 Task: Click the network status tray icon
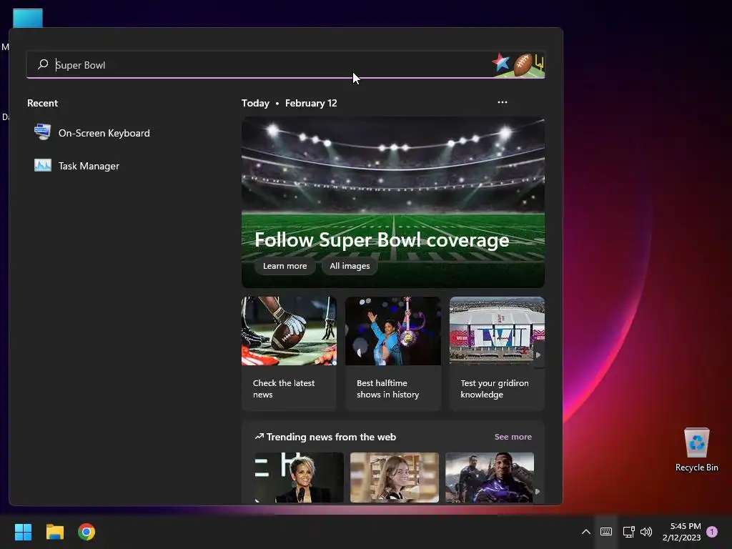628,532
